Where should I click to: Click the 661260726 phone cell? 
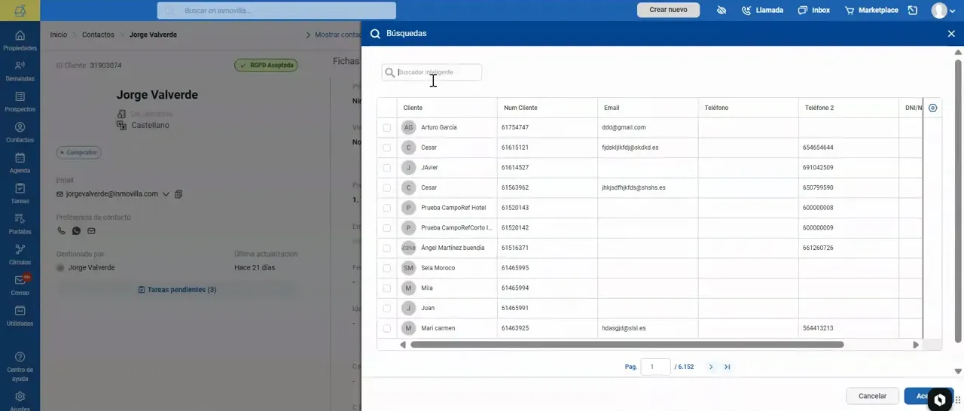point(819,248)
